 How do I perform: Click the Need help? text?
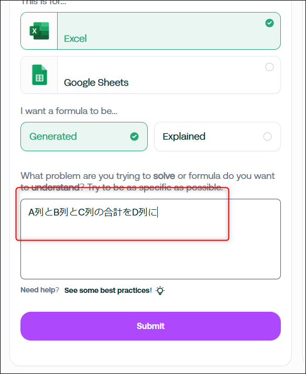(x=40, y=290)
